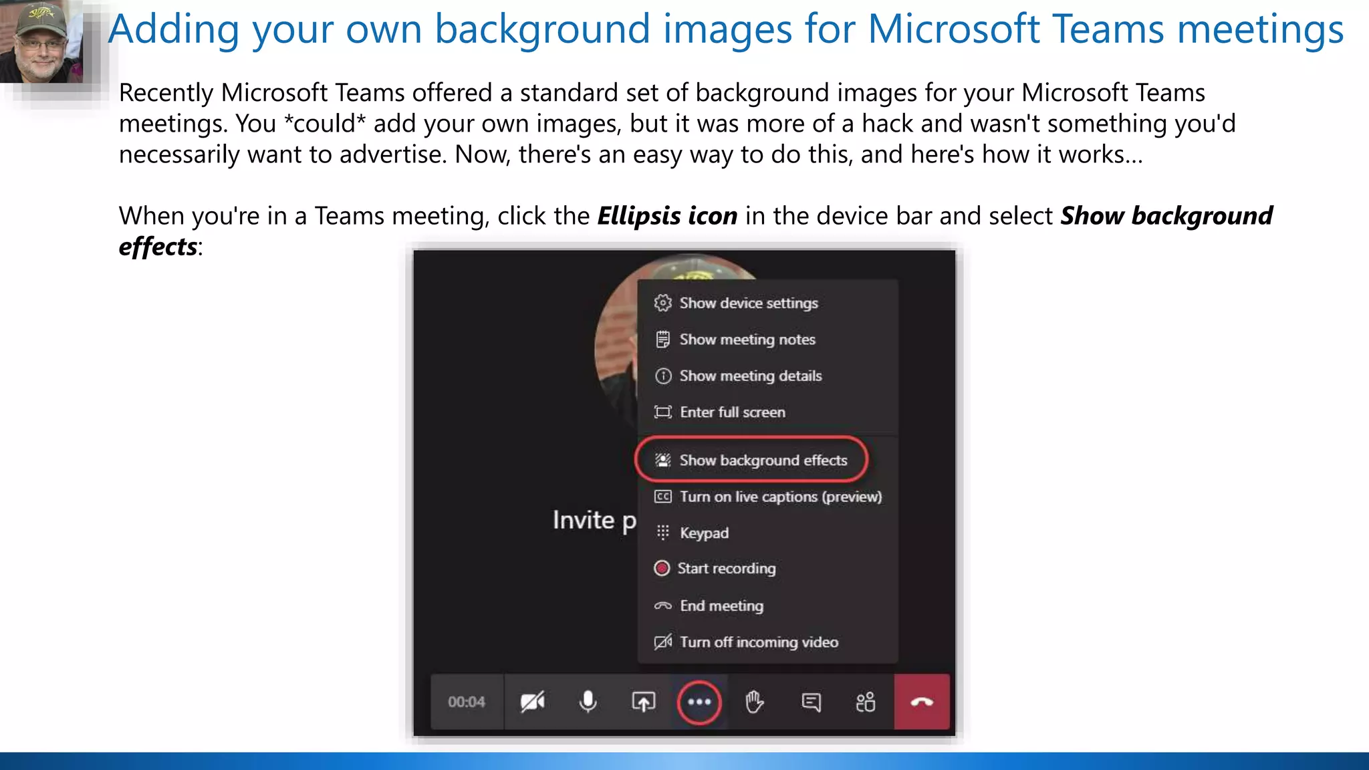Click the Invite p text in meeting window
1369x770 pixels.
click(594, 521)
